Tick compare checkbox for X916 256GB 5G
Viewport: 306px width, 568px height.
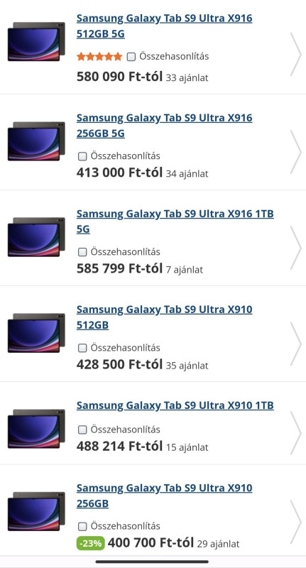[82, 156]
